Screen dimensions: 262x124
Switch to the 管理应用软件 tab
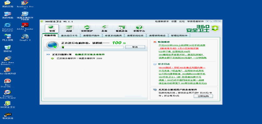(179, 36)
